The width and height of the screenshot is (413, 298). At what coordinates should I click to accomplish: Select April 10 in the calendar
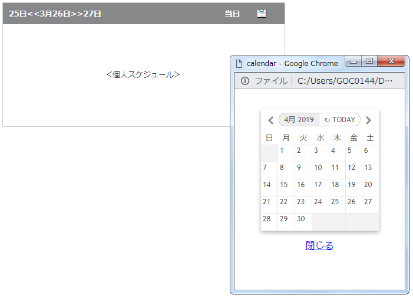319,171
